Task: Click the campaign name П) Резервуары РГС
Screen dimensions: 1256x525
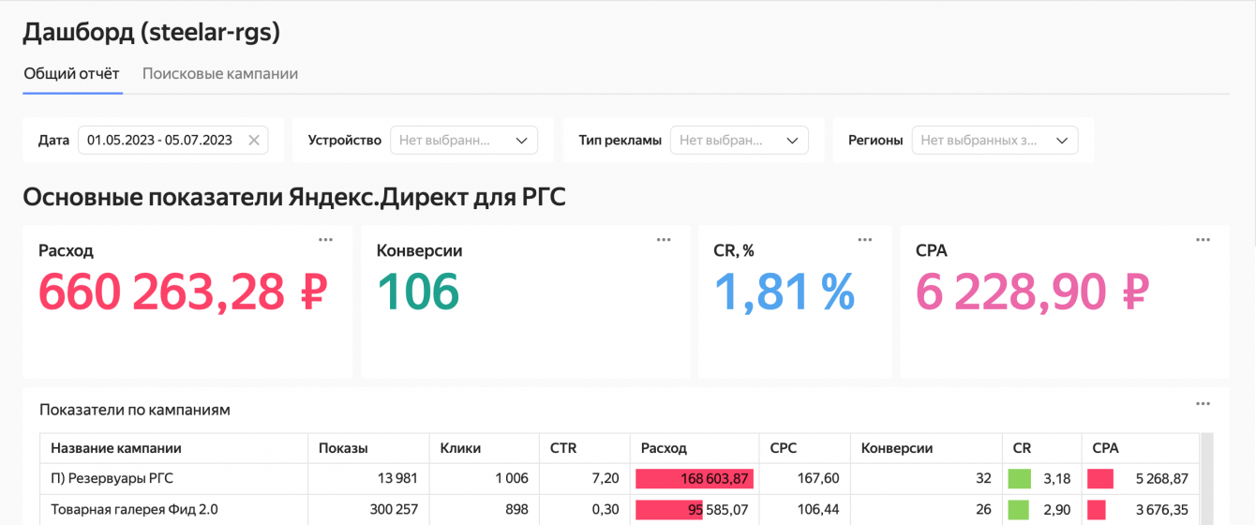Action: (111, 478)
